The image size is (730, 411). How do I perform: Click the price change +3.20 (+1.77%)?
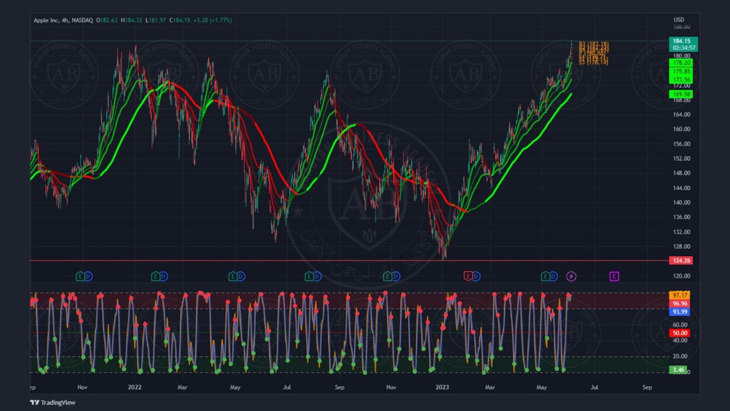(213, 20)
